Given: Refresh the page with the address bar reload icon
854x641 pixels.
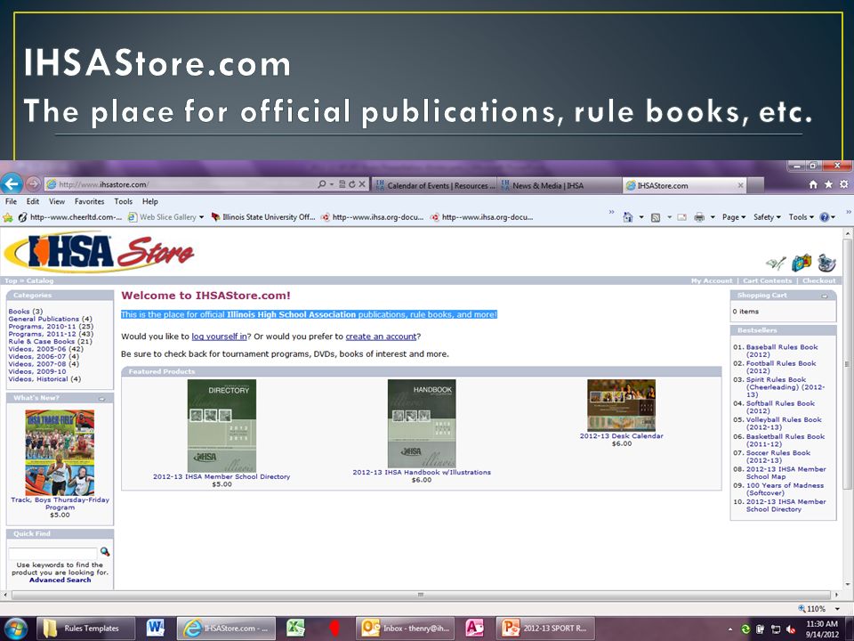Looking at the screenshot, I should point(352,184).
